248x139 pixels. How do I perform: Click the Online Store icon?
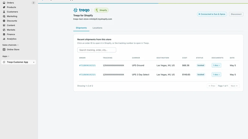click(x=4, y=49)
